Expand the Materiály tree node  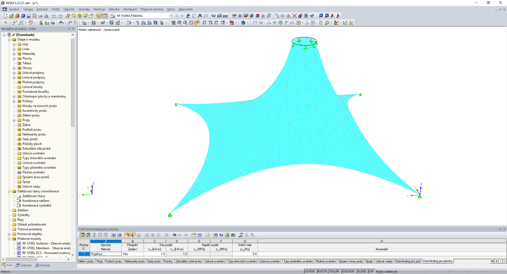point(14,54)
